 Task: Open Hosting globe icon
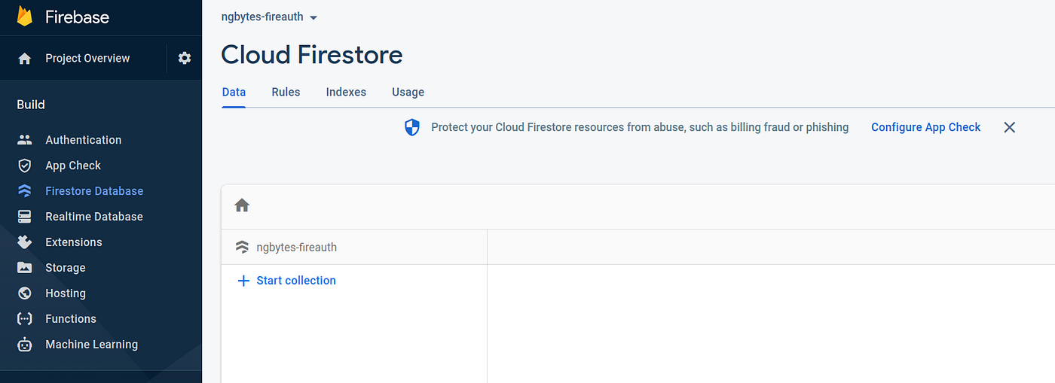25,293
